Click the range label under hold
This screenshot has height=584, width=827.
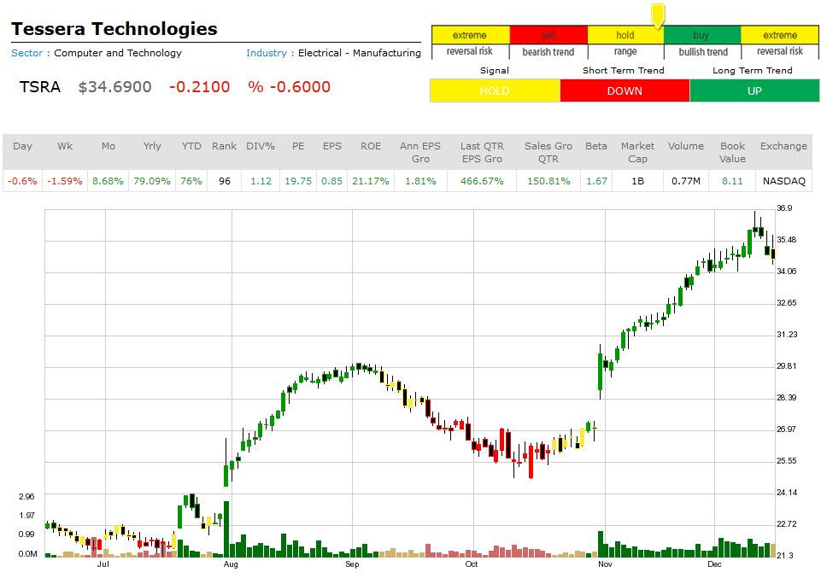tap(625, 51)
